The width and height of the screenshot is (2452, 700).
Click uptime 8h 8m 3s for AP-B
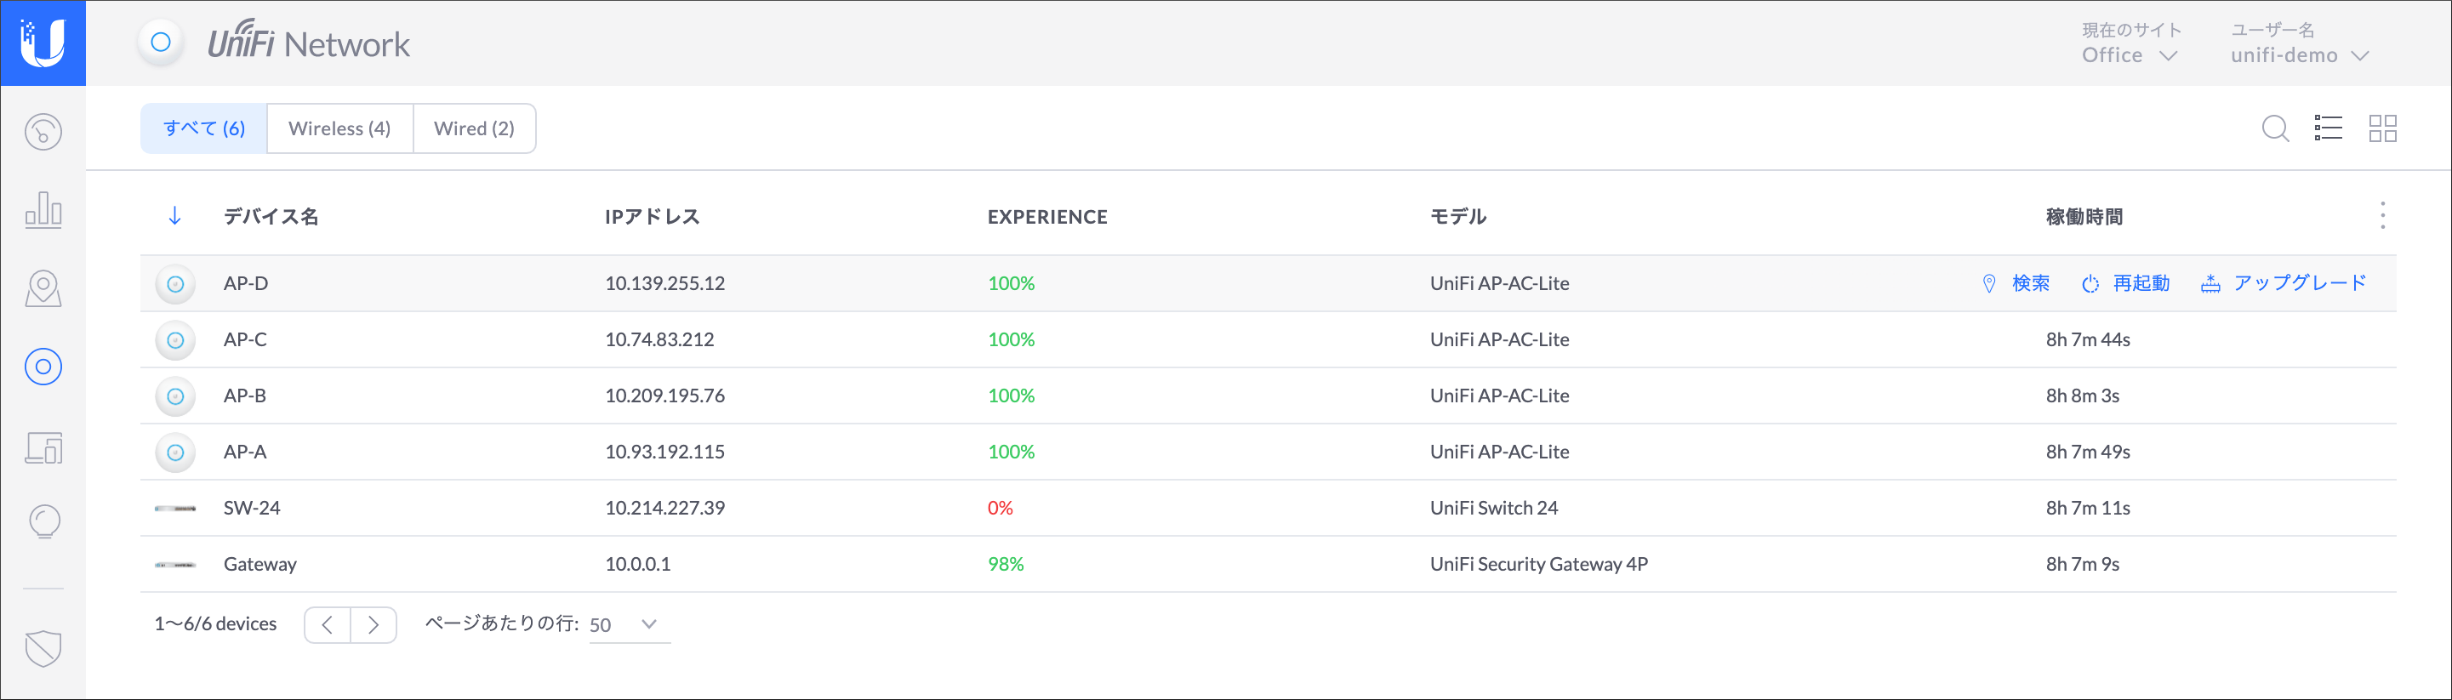(x=2082, y=396)
